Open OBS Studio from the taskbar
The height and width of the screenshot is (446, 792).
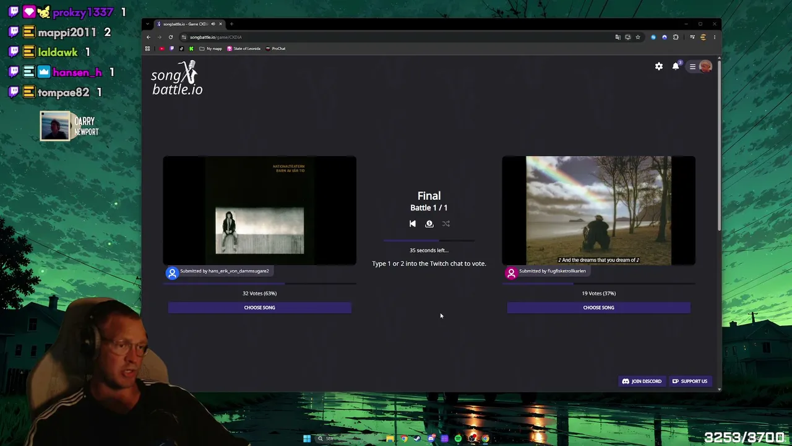click(x=471, y=439)
